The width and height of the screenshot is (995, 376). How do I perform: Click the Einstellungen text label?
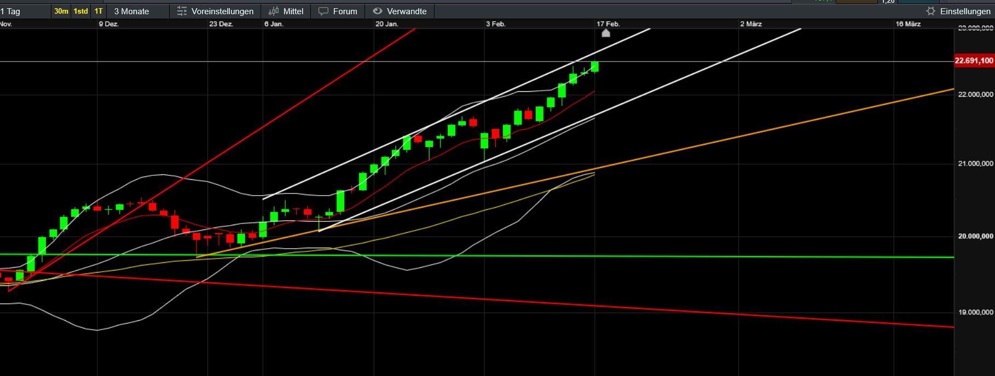[965, 11]
